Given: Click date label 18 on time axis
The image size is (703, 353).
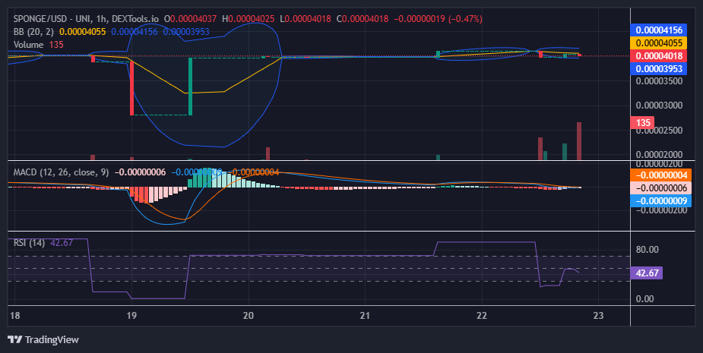Looking at the screenshot, I should [14, 315].
